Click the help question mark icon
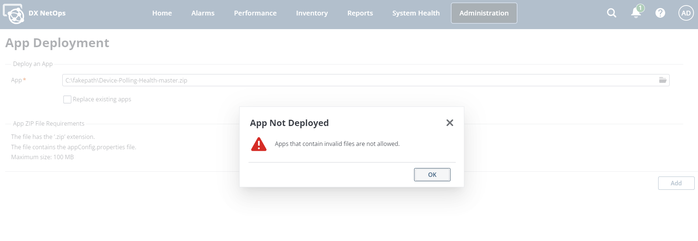This screenshot has height=241, width=698. point(660,13)
